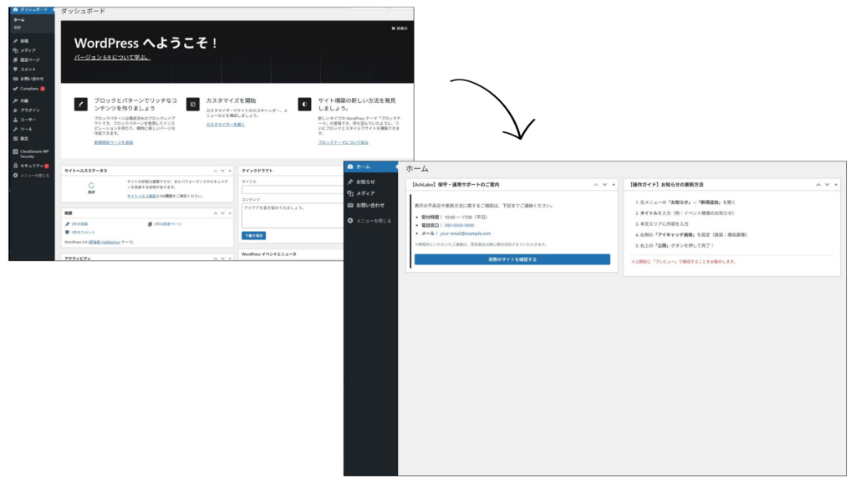Open 設定 (Settings) in the sidebar
856x482 pixels.
tap(24, 138)
